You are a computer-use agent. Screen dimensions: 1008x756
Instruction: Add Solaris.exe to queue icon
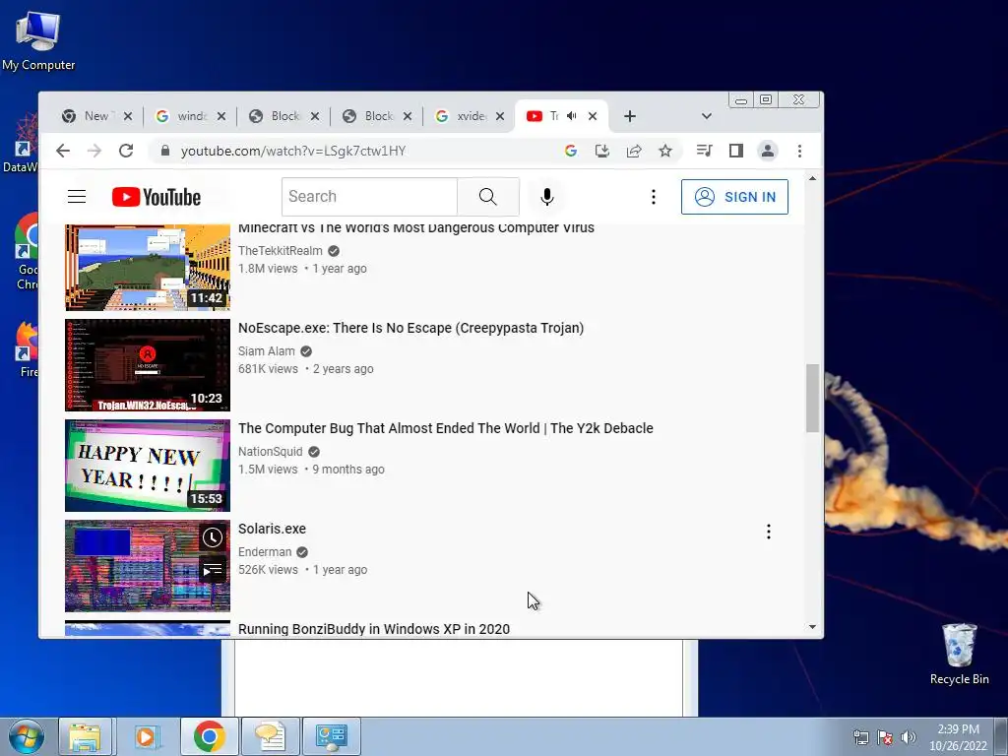tap(213, 570)
